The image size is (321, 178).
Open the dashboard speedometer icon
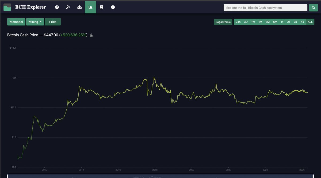pyautogui.click(x=57, y=7)
